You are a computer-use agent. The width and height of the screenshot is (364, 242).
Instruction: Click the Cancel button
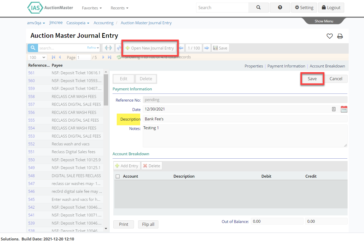point(336,79)
